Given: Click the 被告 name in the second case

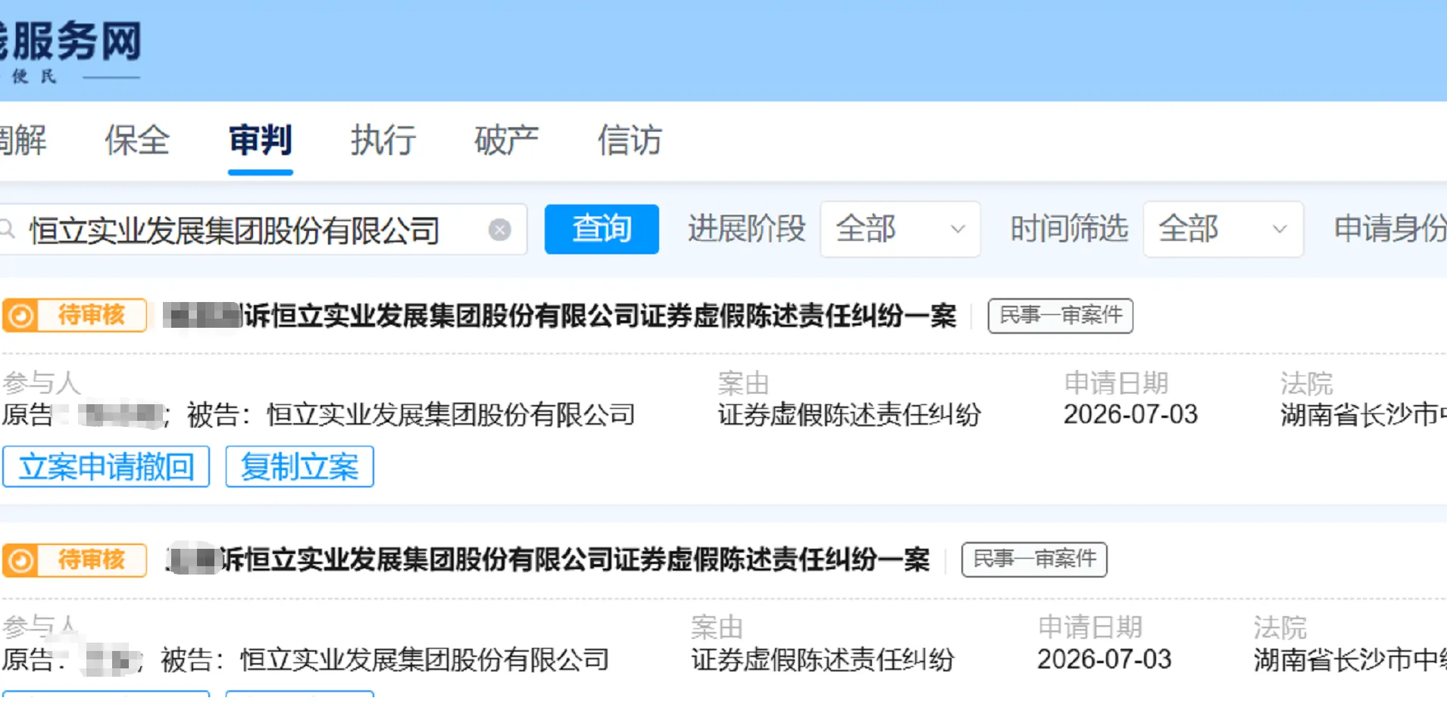Looking at the screenshot, I should [x=424, y=659].
